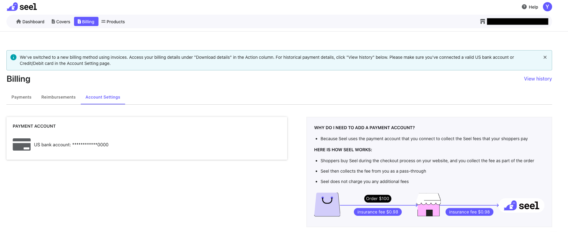Image resolution: width=568 pixels, height=232 pixels.
Task: Click the left insurance fee $0.98 badge
Action: point(378,212)
